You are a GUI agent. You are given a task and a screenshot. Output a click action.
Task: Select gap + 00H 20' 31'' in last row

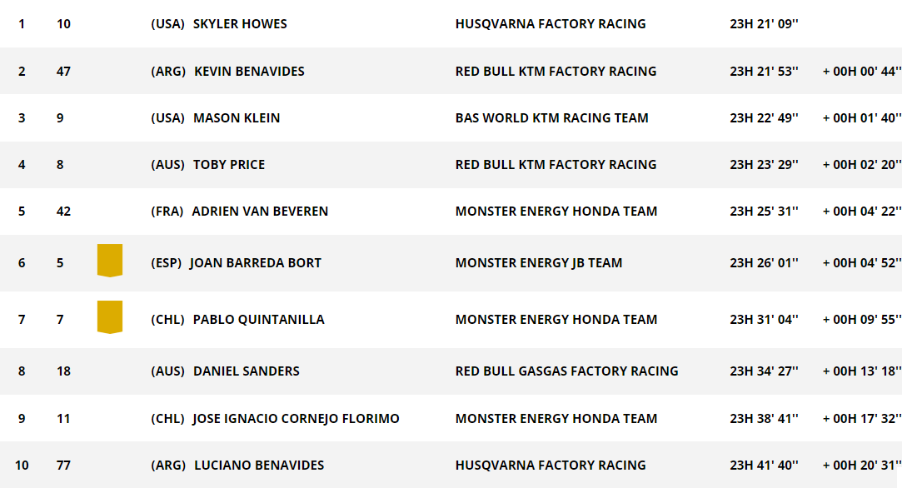(x=862, y=465)
